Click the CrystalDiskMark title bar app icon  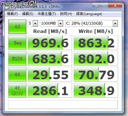click(7, 7)
